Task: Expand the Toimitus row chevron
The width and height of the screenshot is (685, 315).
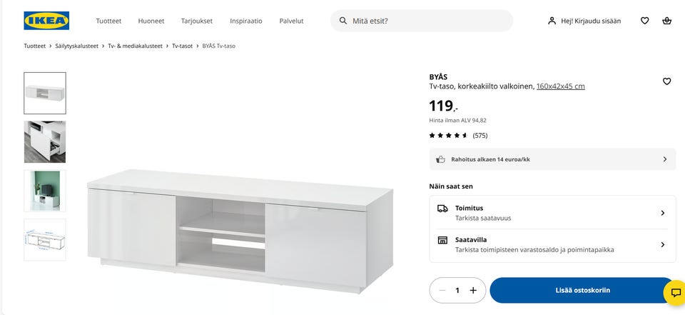Action: coord(663,213)
